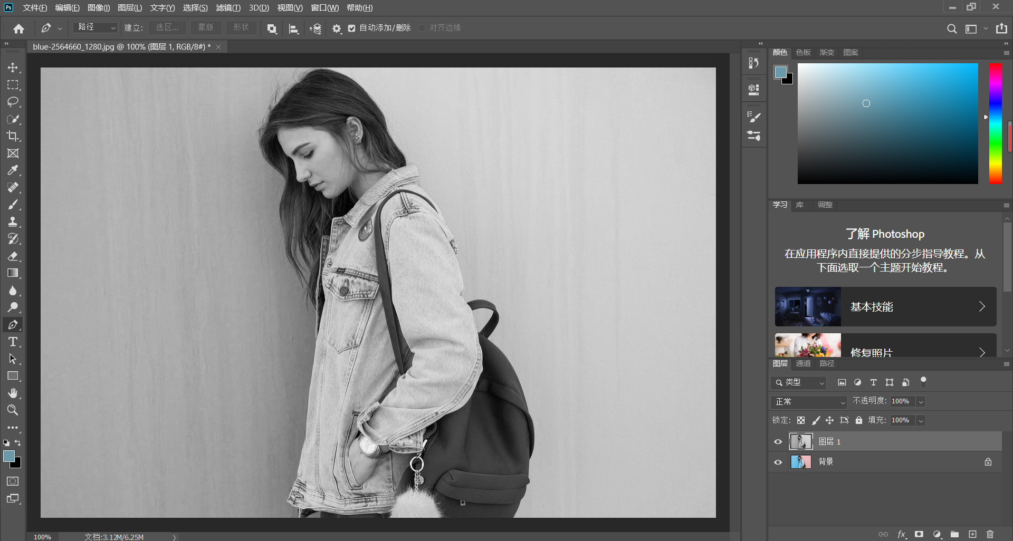Pick the Eyedropper tool
Image resolution: width=1013 pixels, height=541 pixels.
click(13, 170)
